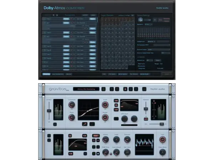The width and height of the screenshot is (214, 160).
Task: Toggle the Dim button in Output Settings
Action: click(x=155, y=20)
